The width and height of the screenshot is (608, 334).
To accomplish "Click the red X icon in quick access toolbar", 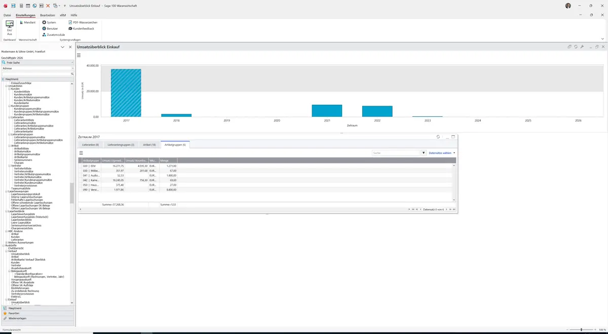I will 48,6.
